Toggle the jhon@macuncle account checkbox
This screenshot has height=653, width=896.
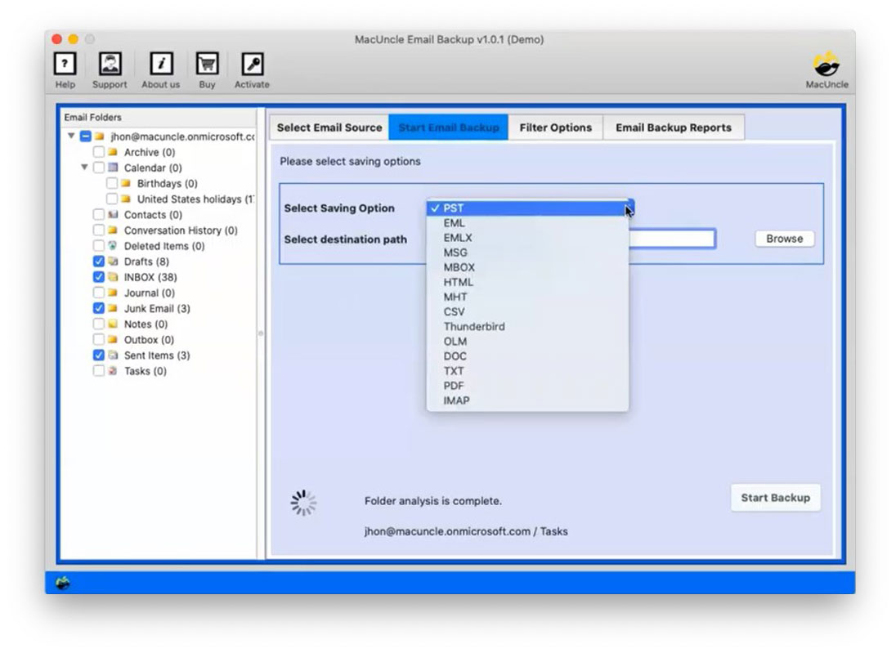85,136
